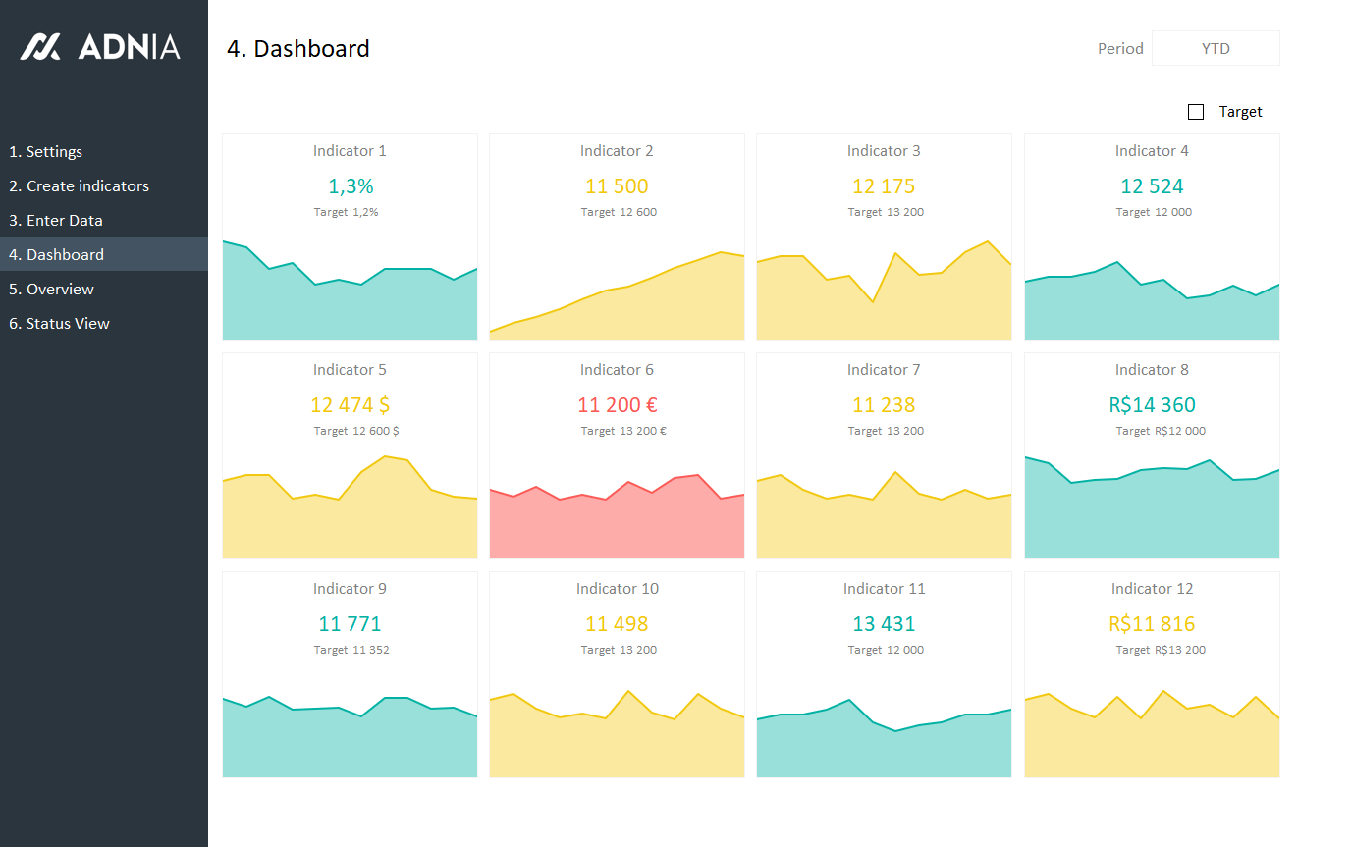Open the Period YTD dropdown

[x=1216, y=48]
